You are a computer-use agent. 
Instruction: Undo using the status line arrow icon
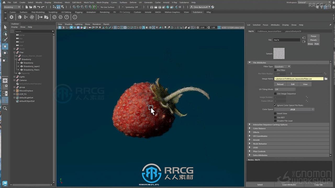pyautogui.click(x=39, y=7)
